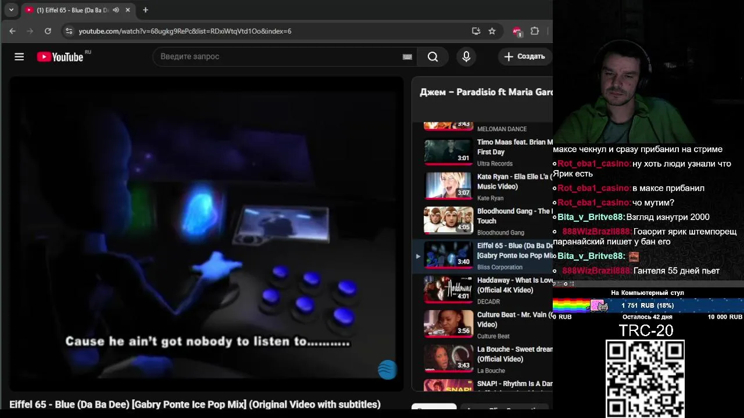Viewport: 744px width, 418px height.
Task: Click 'La Bouche' channel name in playlist
Action: [491, 370]
